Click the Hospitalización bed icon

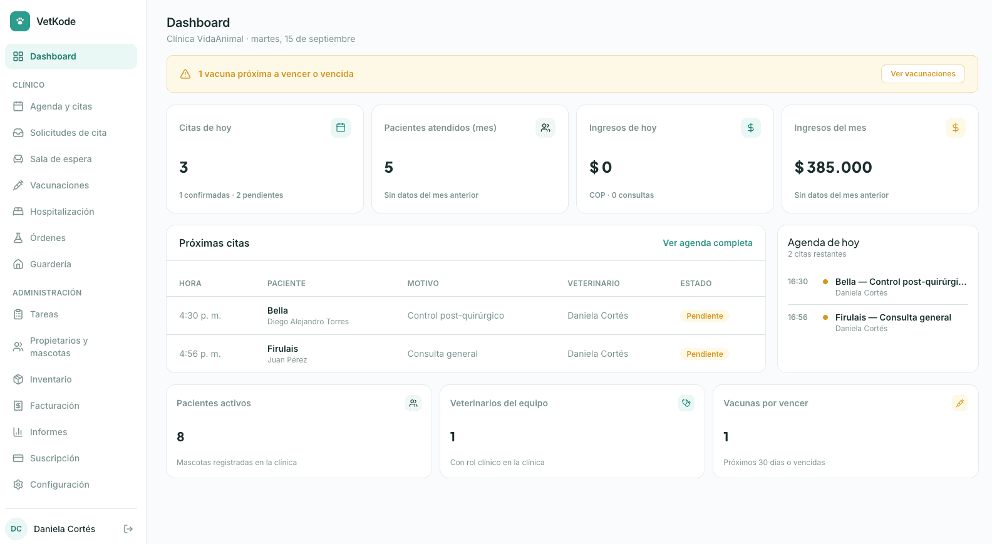(18, 212)
